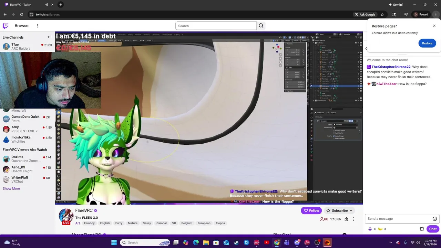Open Arky's Resident Evil stream
The height and width of the screenshot is (248, 441).
28,129
